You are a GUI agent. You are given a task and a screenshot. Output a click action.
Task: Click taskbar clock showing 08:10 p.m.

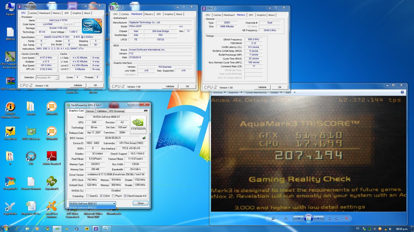(402, 229)
